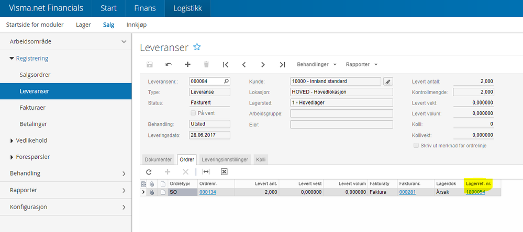
Task: Click the edit pencil beside Kunde field
Action: point(388,81)
